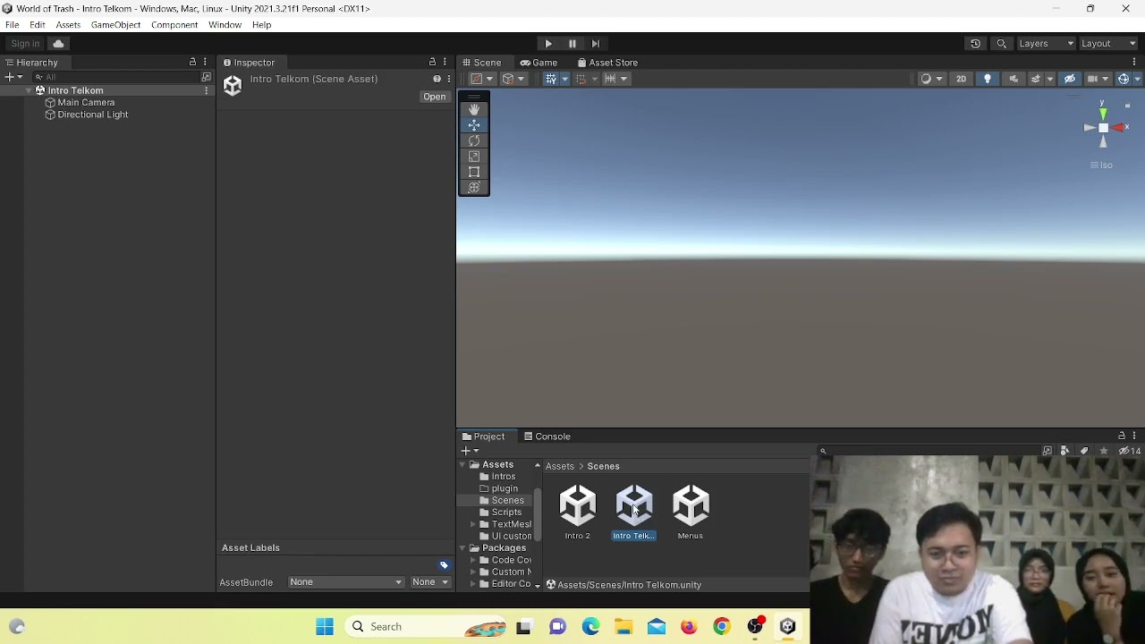
Task: Collapse the Assets folder tree
Action: (x=462, y=465)
